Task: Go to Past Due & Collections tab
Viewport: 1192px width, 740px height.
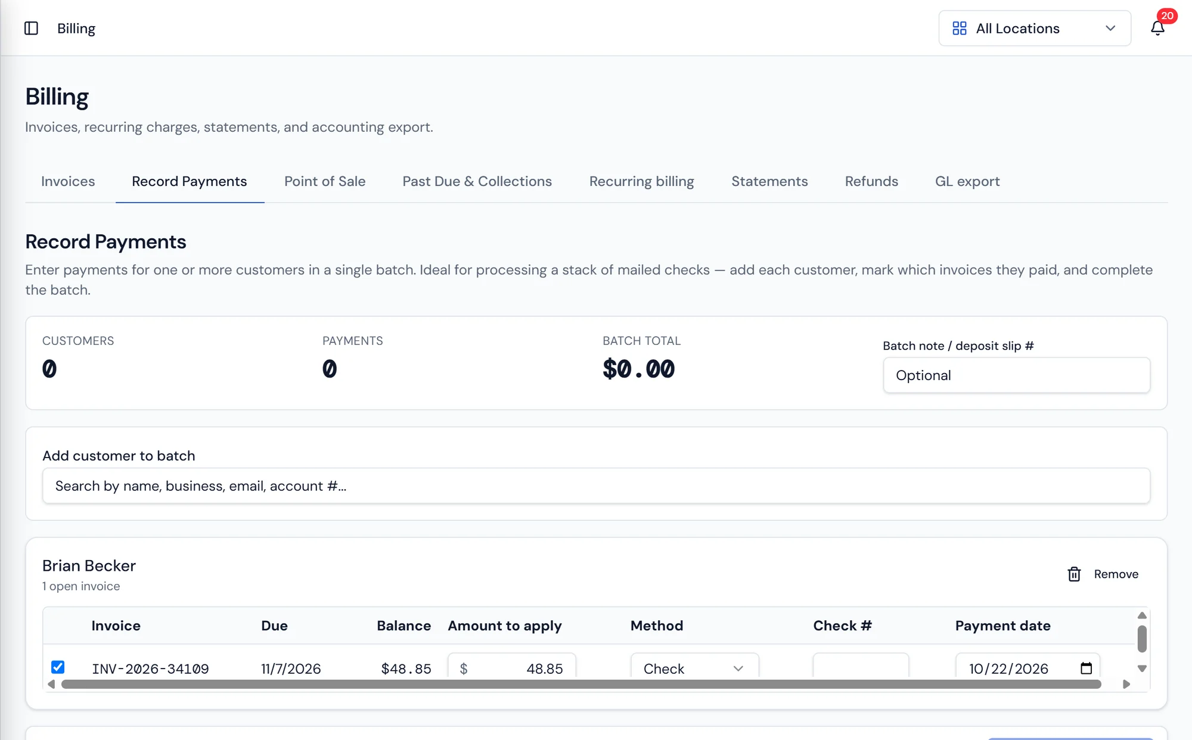Action: [477, 181]
